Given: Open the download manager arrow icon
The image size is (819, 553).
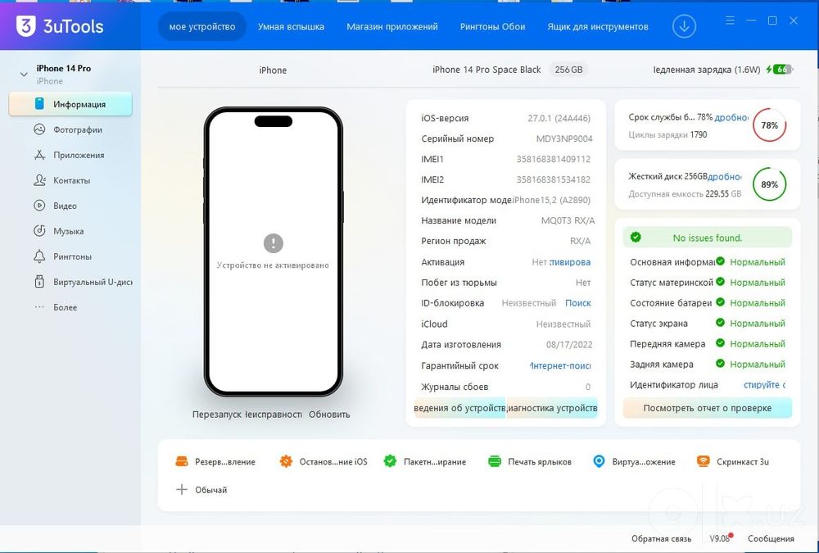Looking at the screenshot, I should tap(684, 26).
